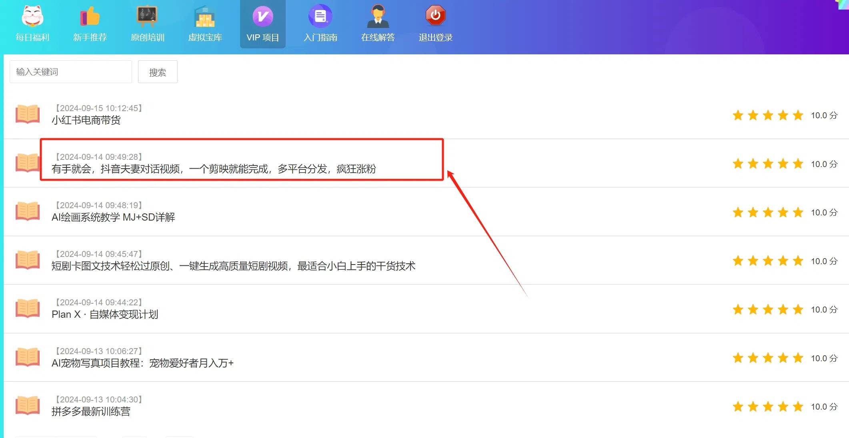
Task: Open the 原创培训 blackboard icon
Action: pos(147,16)
